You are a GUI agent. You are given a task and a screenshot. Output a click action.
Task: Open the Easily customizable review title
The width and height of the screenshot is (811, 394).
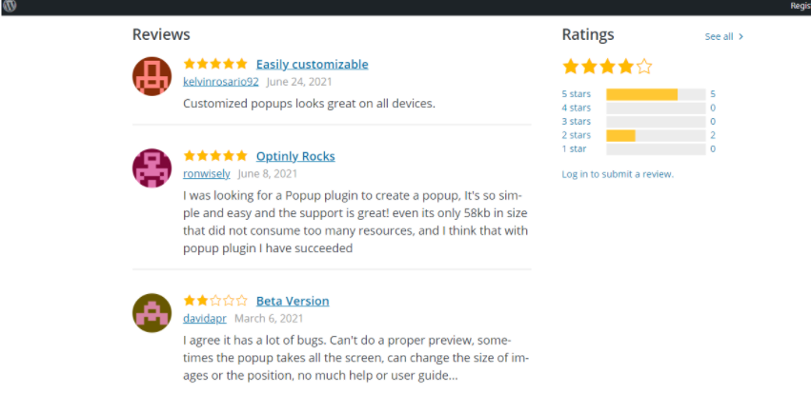tap(313, 64)
